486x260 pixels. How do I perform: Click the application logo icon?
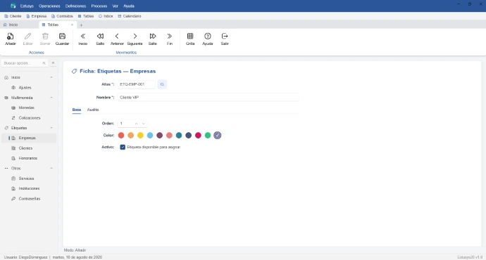click(13, 6)
